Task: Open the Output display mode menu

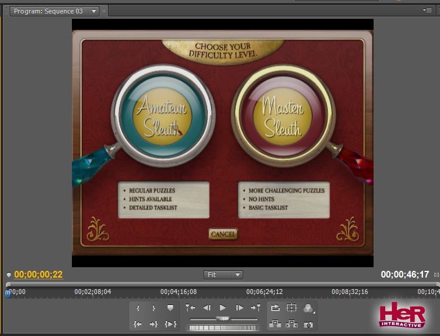Action: point(308,308)
